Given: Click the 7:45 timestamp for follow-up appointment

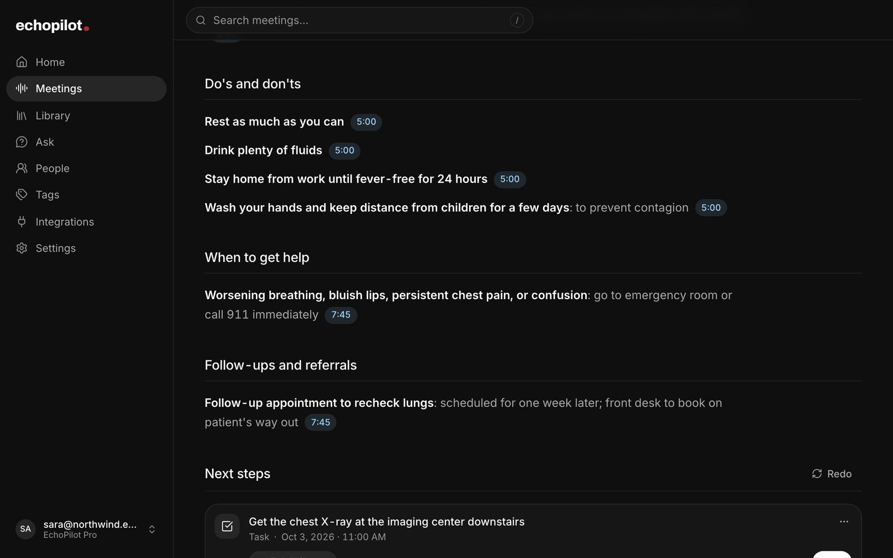Looking at the screenshot, I should (x=320, y=422).
